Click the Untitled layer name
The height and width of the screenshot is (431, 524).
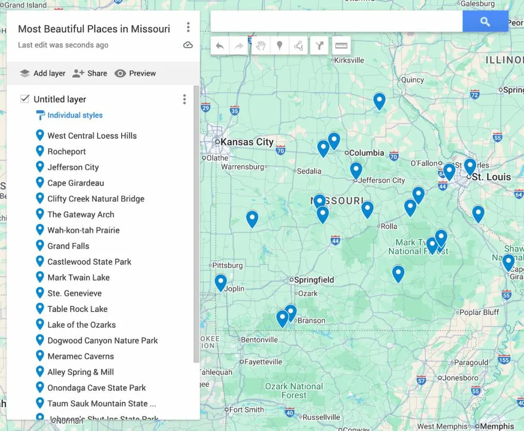point(60,99)
